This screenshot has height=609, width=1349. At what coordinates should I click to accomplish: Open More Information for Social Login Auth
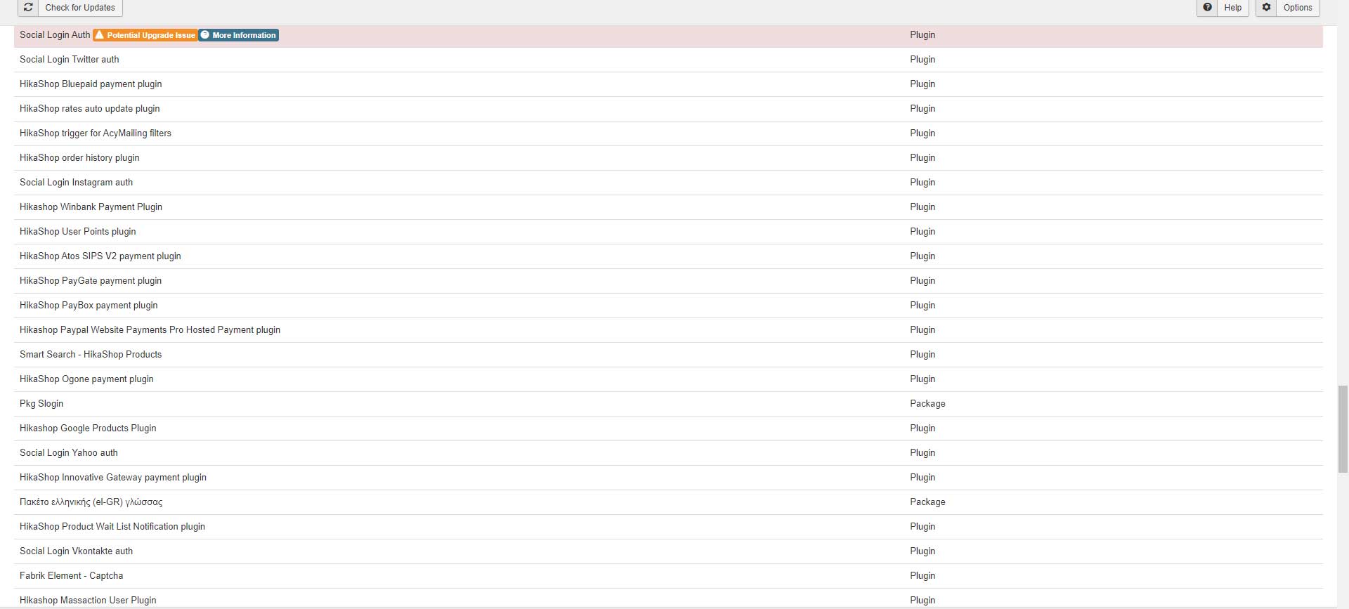pyautogui.click(x=238, y=35)
